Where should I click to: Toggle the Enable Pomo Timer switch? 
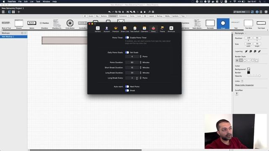pos(127,37)
